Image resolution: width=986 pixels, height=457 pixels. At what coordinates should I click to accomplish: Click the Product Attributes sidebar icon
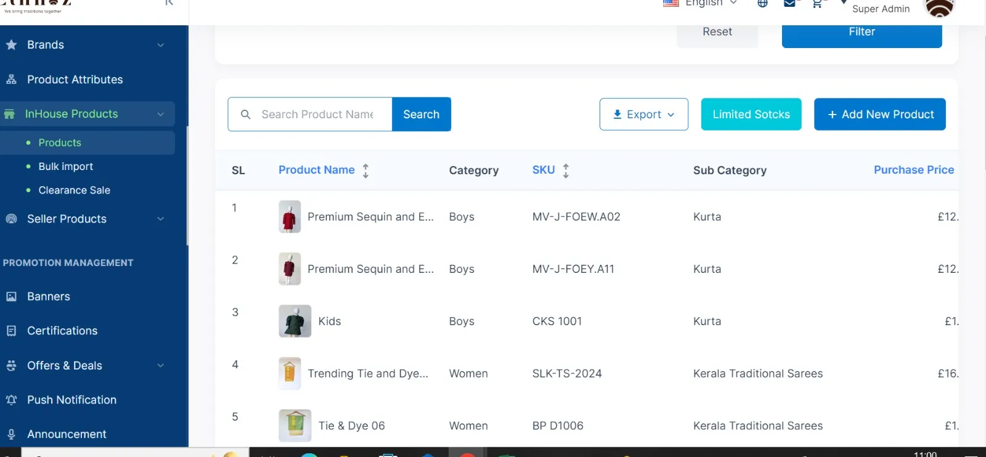[x=11, y=79]
